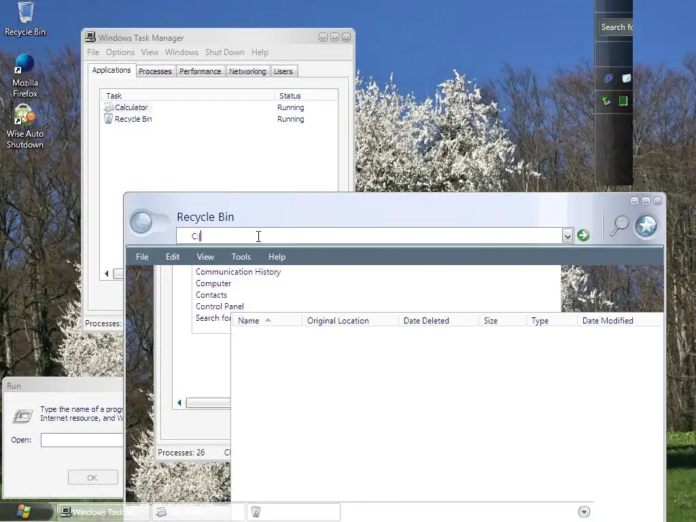Open the Tools menu in Recycle Bin
Screen dimensions: 696x522
pos(241,256)
